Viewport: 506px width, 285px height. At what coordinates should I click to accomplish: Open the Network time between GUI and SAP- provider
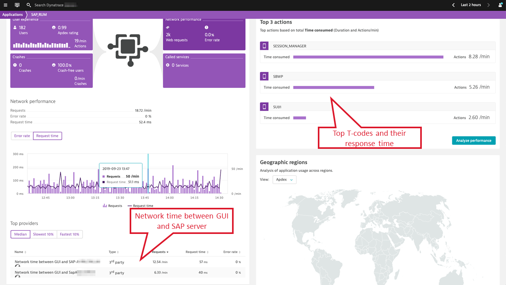coord(57,262)
